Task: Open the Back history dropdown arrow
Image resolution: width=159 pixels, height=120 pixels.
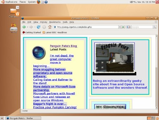Action: click(28, 27)
